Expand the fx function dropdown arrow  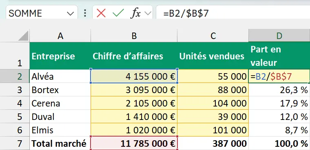coord(148,13)
